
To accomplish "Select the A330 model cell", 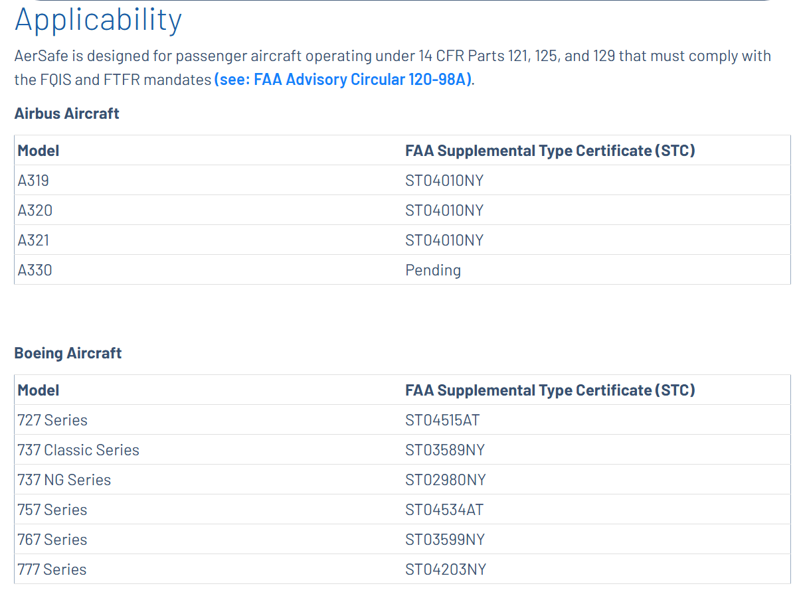I will [x=35, y=270].
